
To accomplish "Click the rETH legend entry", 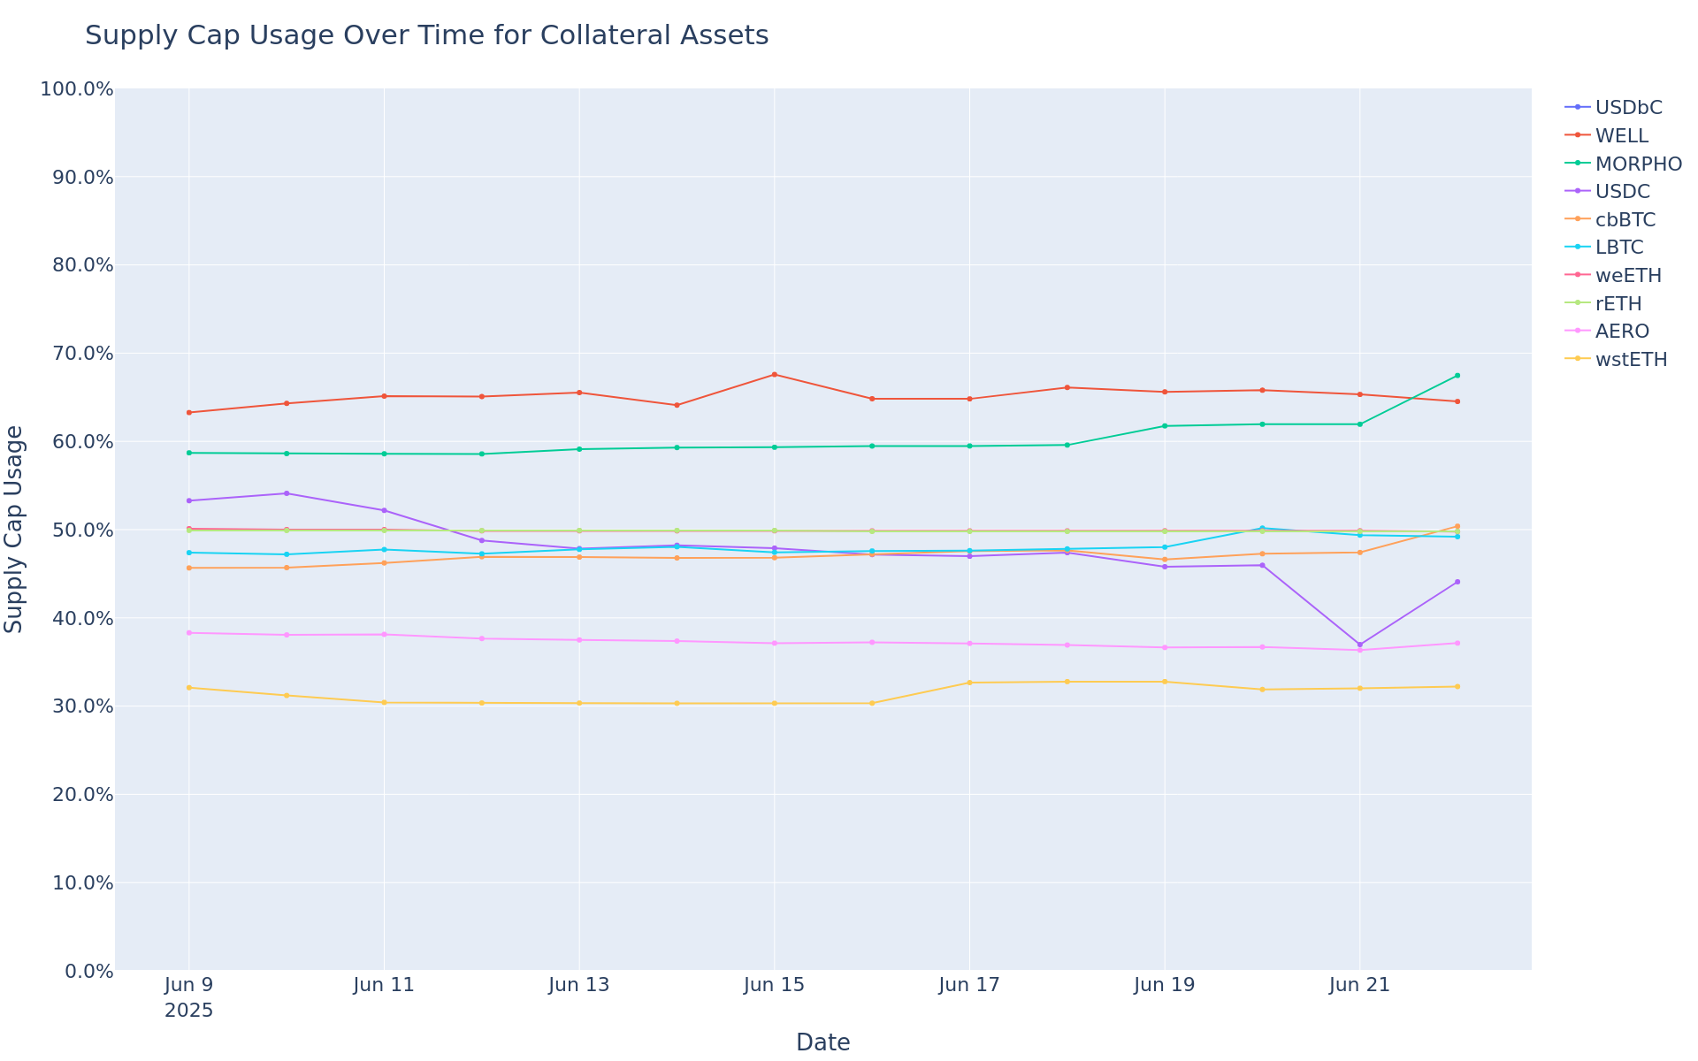I will (1618, 304).
